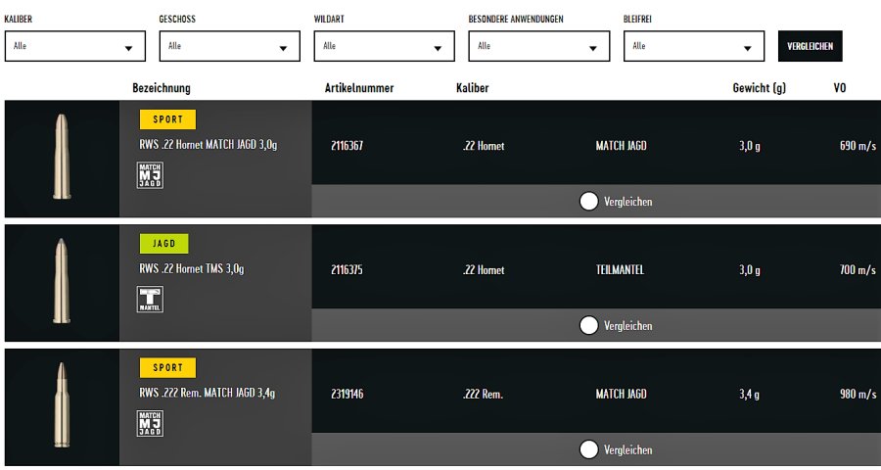Screen dimensions: 881x470
Task: Click Match Jagd icon on .222 Rem. row
Action: pos(150,423)
